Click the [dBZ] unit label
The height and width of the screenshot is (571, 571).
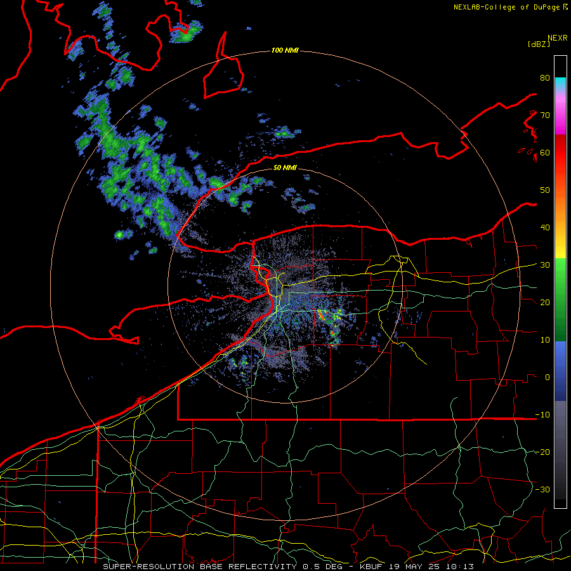pos(539,44)
